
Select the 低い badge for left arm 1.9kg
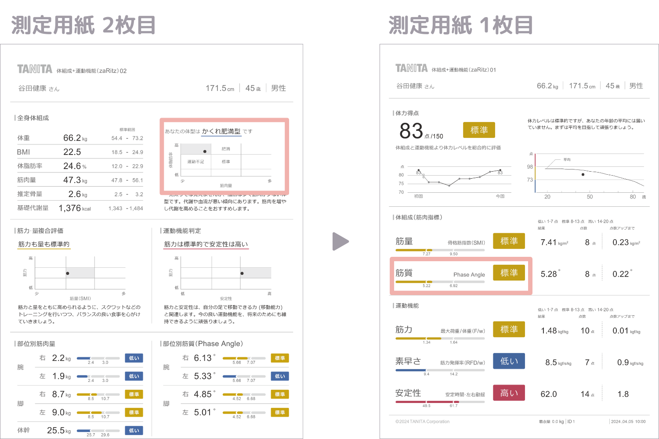(134, 376)
